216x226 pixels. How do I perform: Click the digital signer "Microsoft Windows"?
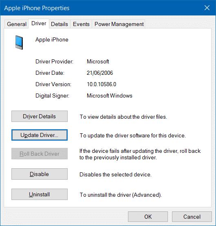coord(110,96)
